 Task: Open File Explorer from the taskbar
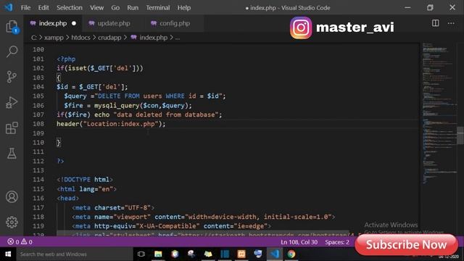pos(158,254)
